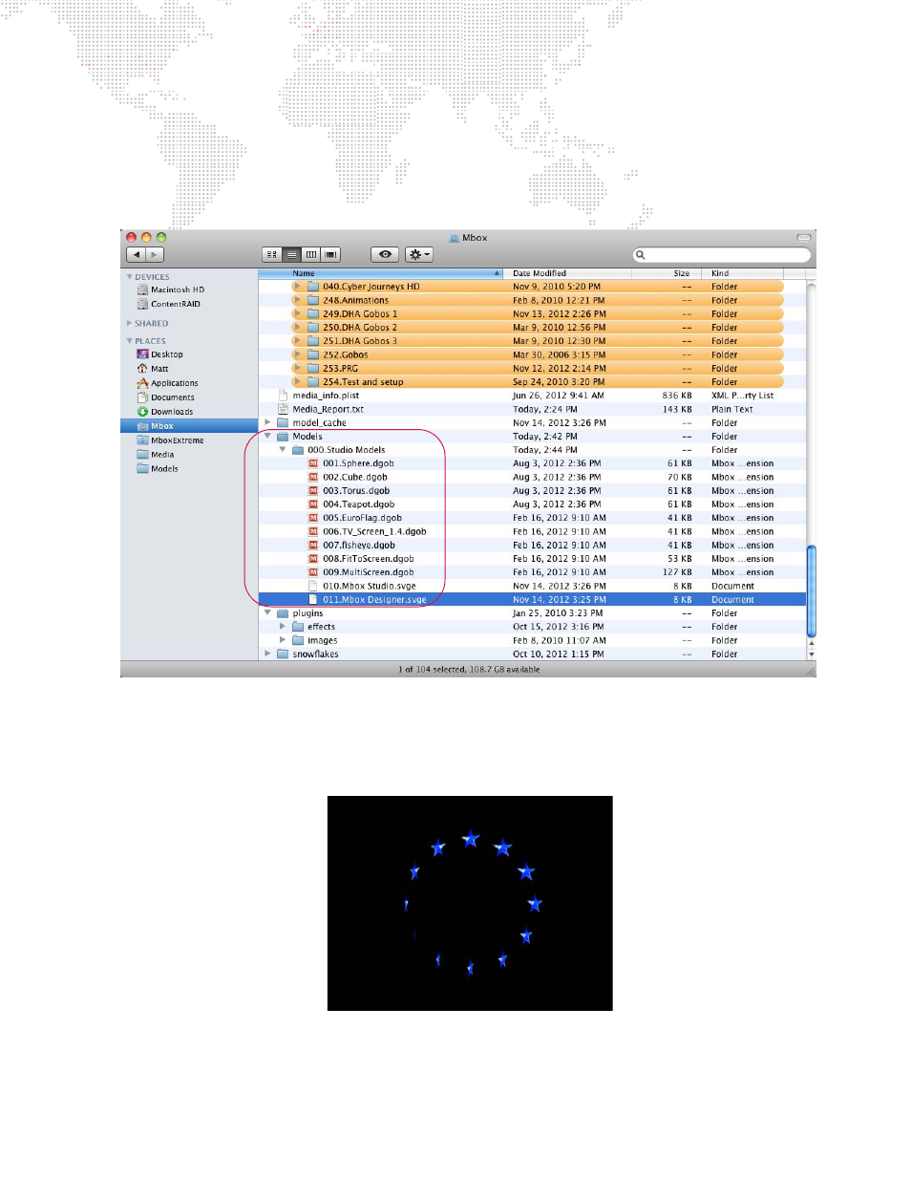Image resolution: width=911 pixels, height=1180 pixels.
Task: Sort by the Name column header
Action: coord(381,273)
